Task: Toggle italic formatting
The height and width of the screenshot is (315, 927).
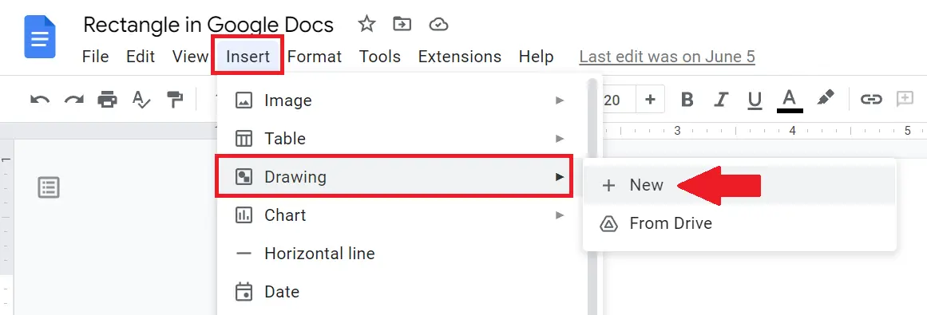Action: point(720,100)
